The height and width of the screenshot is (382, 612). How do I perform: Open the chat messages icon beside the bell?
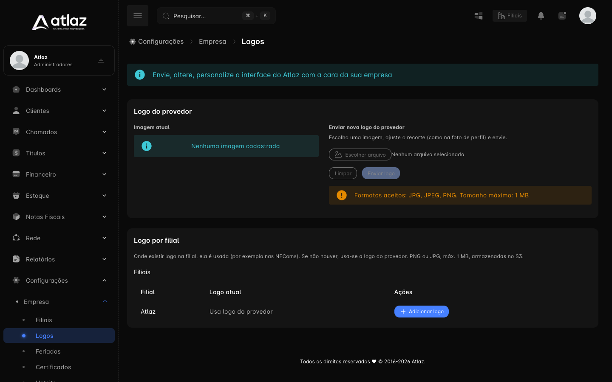point(562,16)
